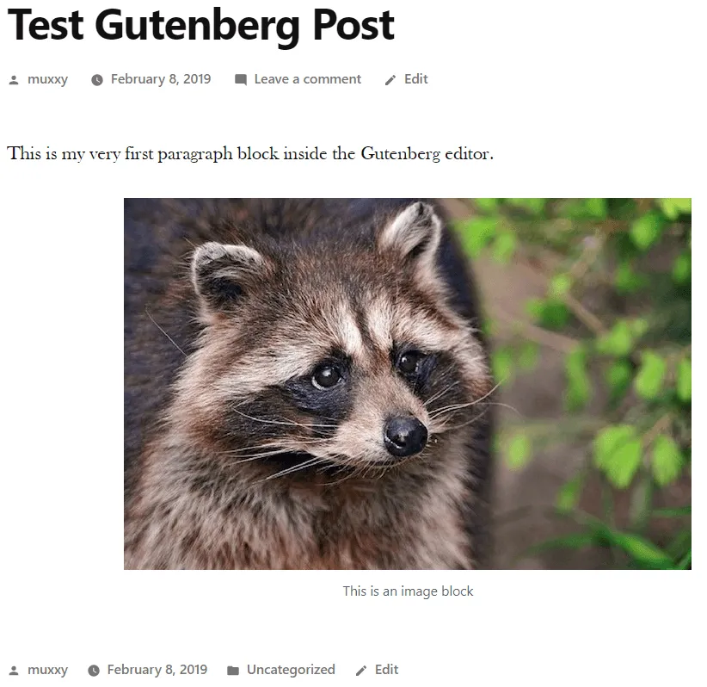Click the clock icon beside the header date
The height and width of the screenshot is (687, 707).
(97, 80)
